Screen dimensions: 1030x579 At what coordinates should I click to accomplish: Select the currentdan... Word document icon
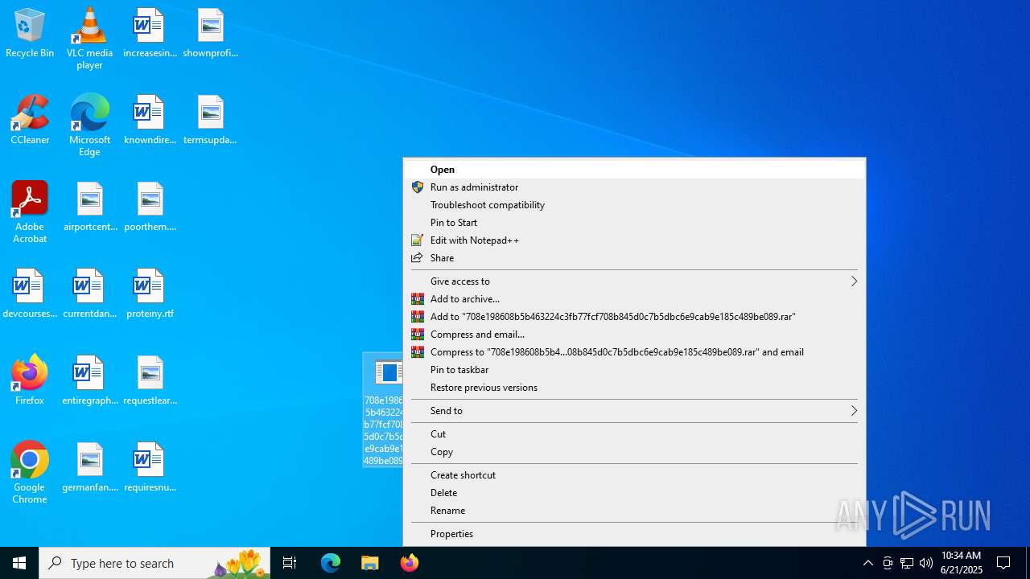[90, 294]
